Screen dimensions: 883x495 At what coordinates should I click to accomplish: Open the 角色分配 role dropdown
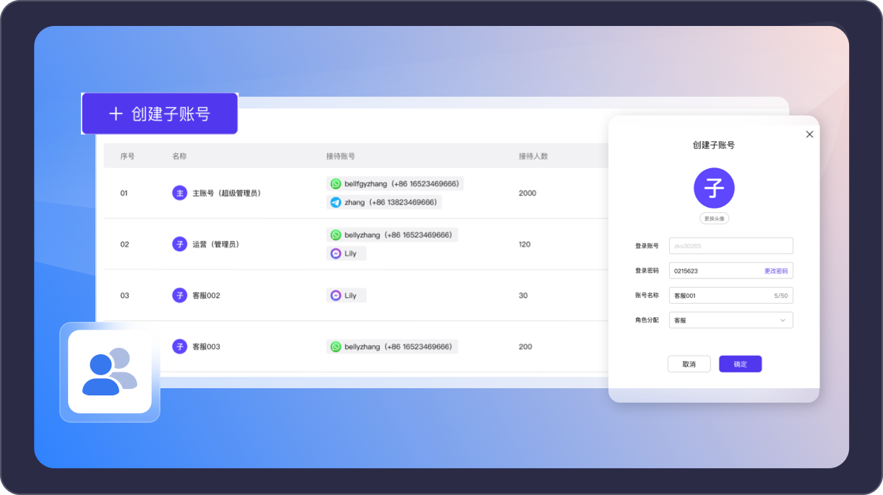pos(731,320)
